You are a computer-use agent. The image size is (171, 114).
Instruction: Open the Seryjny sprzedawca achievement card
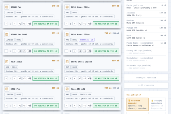(158, 104)
